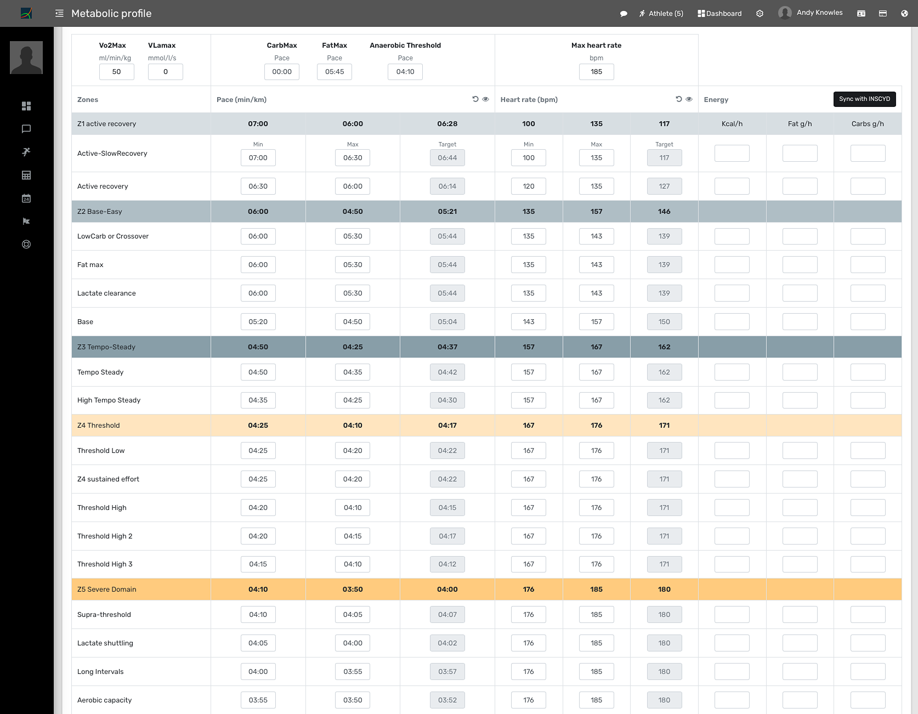The height and width of the screenshot is (714, 918).
Task: Edit Base row Carbs g/h field
Action: [868, 322]
